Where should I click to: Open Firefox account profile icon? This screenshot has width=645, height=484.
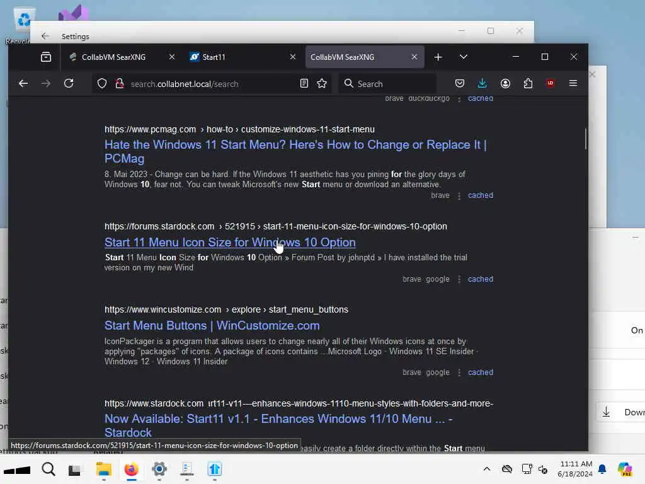pos(506,84)
